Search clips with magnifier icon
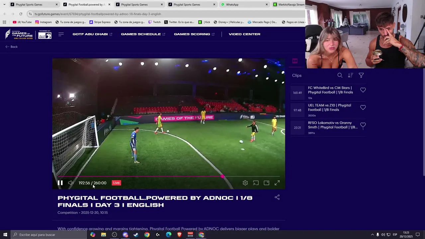The height and width of the screenshot is (239, 425). point(340,75)
